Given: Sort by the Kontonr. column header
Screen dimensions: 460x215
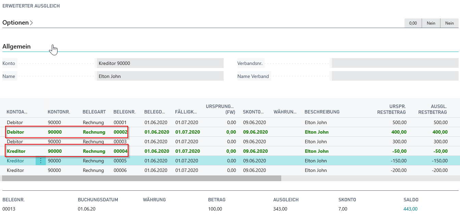Looking at the screenshot, I should point(59,112).
